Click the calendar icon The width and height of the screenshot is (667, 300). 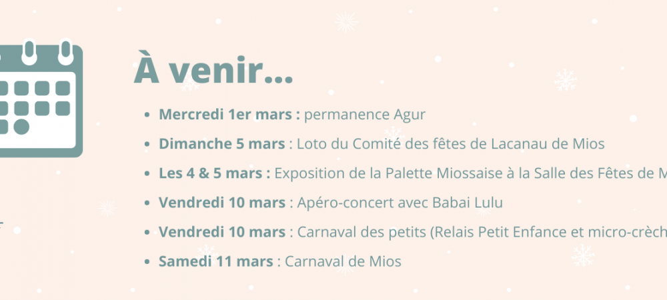coord(41,99)
